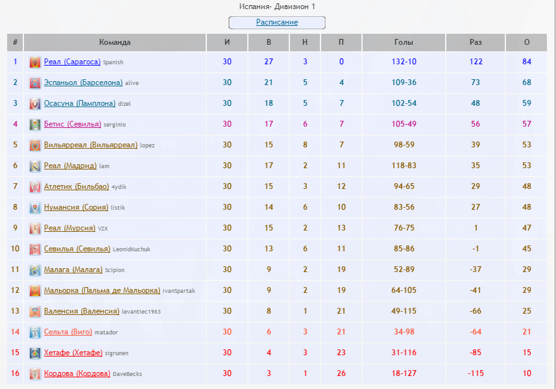
Task: Open the Реал (Мурсия) team link
Action: pos(69,228)
